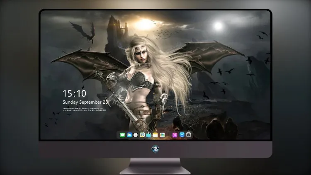Open the blue App Store icon
The width and height of the screenshot is (311, 175).
(182, 135)
